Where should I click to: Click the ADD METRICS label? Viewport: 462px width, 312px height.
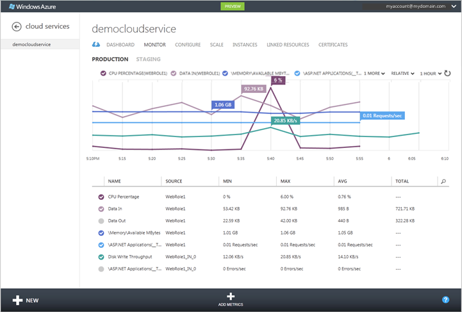[231, 304]
